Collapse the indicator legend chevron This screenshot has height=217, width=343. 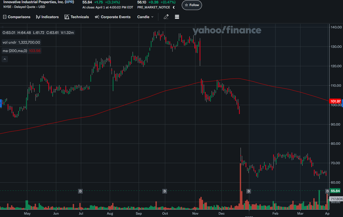click(5, 59)
